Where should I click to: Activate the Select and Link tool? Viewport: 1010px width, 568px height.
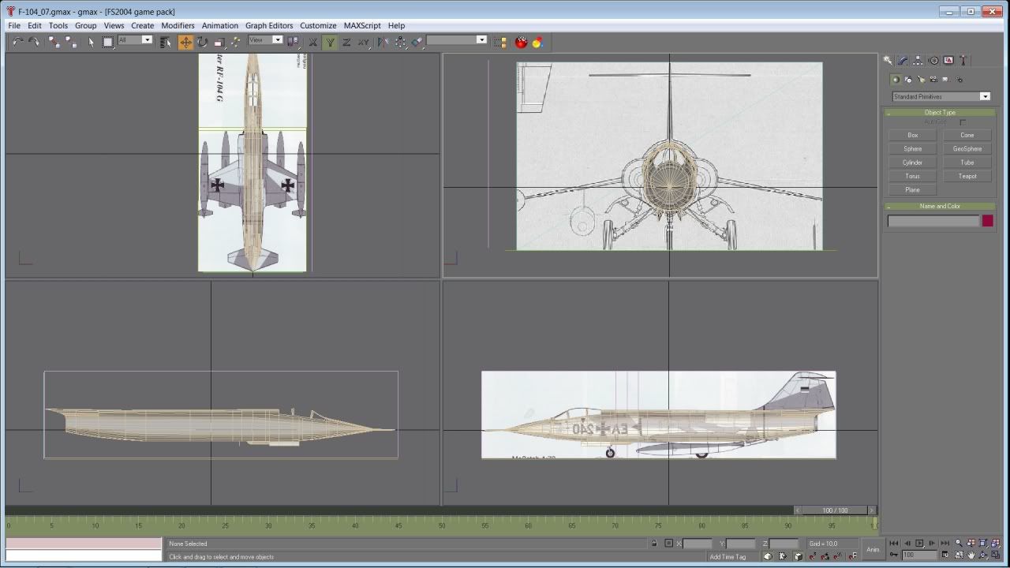coord(54,42)
